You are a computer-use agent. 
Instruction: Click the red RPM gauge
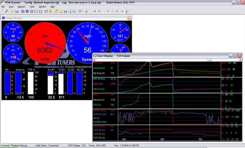(x=45, y=43)
